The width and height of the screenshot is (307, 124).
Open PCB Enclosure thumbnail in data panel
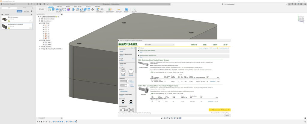pos(4,19)
